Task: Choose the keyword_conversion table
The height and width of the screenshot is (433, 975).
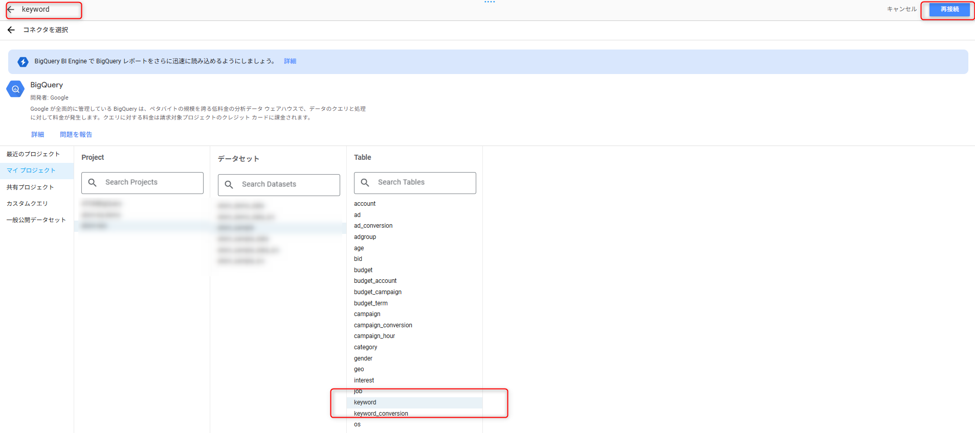Action: (381, 414)
